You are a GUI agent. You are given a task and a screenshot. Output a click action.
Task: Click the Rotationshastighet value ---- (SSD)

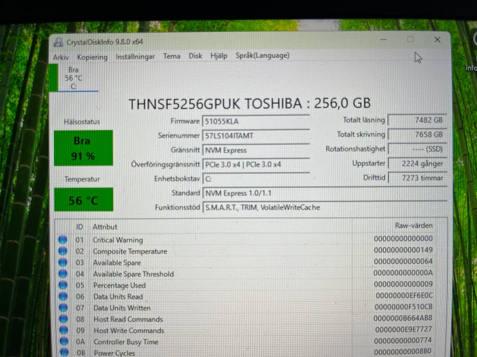coord(417,149)
